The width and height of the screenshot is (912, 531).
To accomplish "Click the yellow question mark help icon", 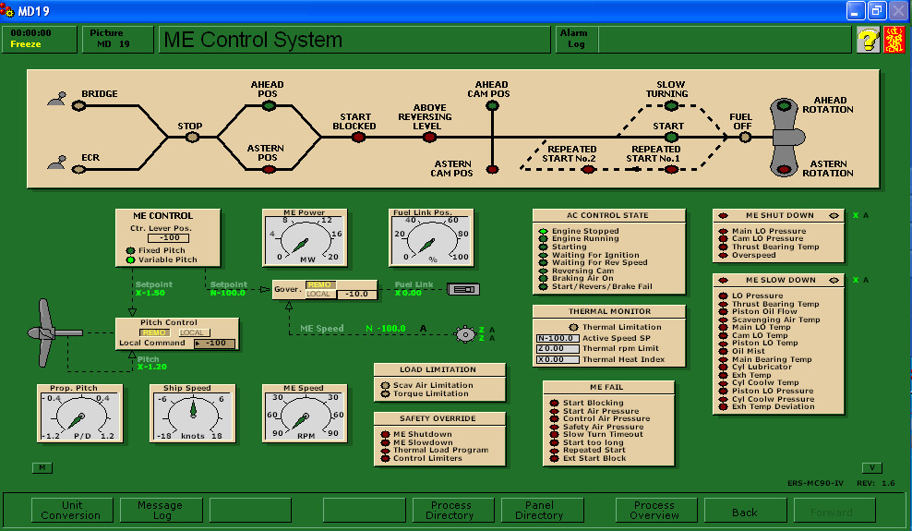I will (x=867, y=40).
